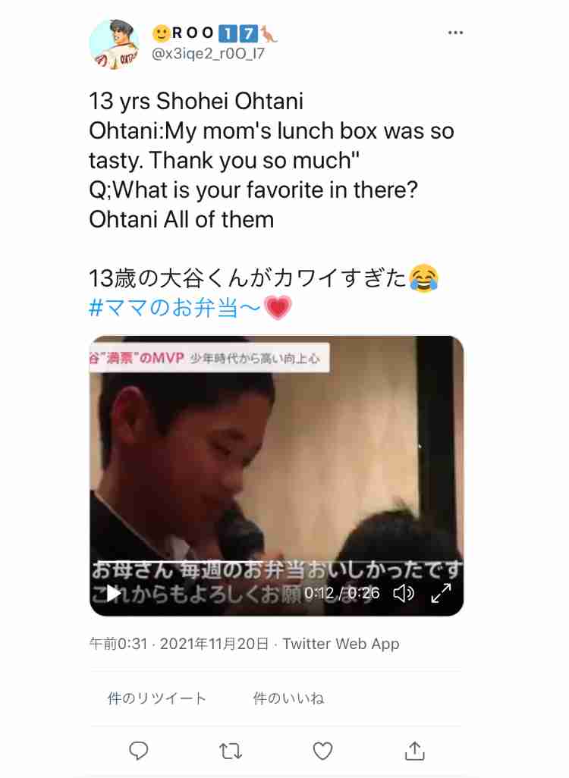Like the tweet with the heart icon
The width and height of the screenshot is (569, 778).
(x=322, y=751)
